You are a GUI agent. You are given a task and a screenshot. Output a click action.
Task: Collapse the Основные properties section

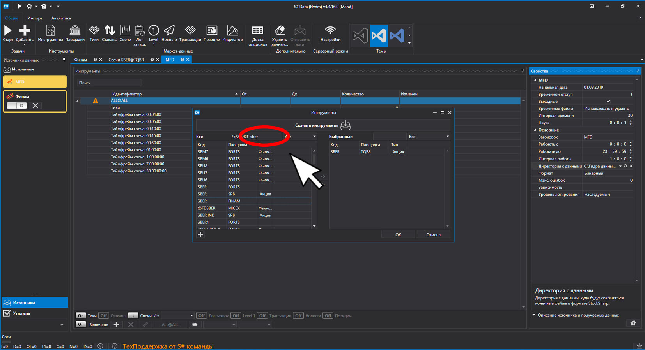point(535,130)
